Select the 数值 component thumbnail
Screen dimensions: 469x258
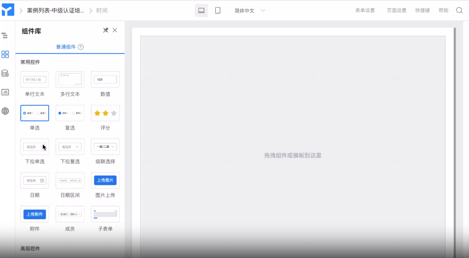tap(105, 80)
